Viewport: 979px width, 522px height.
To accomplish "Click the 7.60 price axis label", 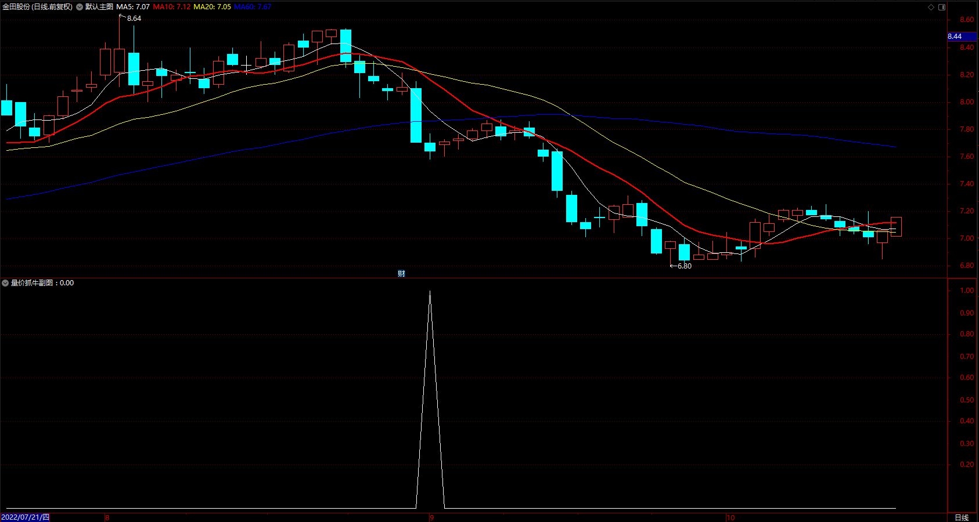I will point(967,157).
